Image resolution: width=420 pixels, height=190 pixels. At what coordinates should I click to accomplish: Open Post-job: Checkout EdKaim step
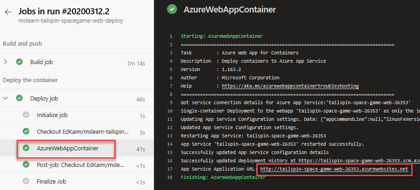pyautogui.click(x=77, y=165)
